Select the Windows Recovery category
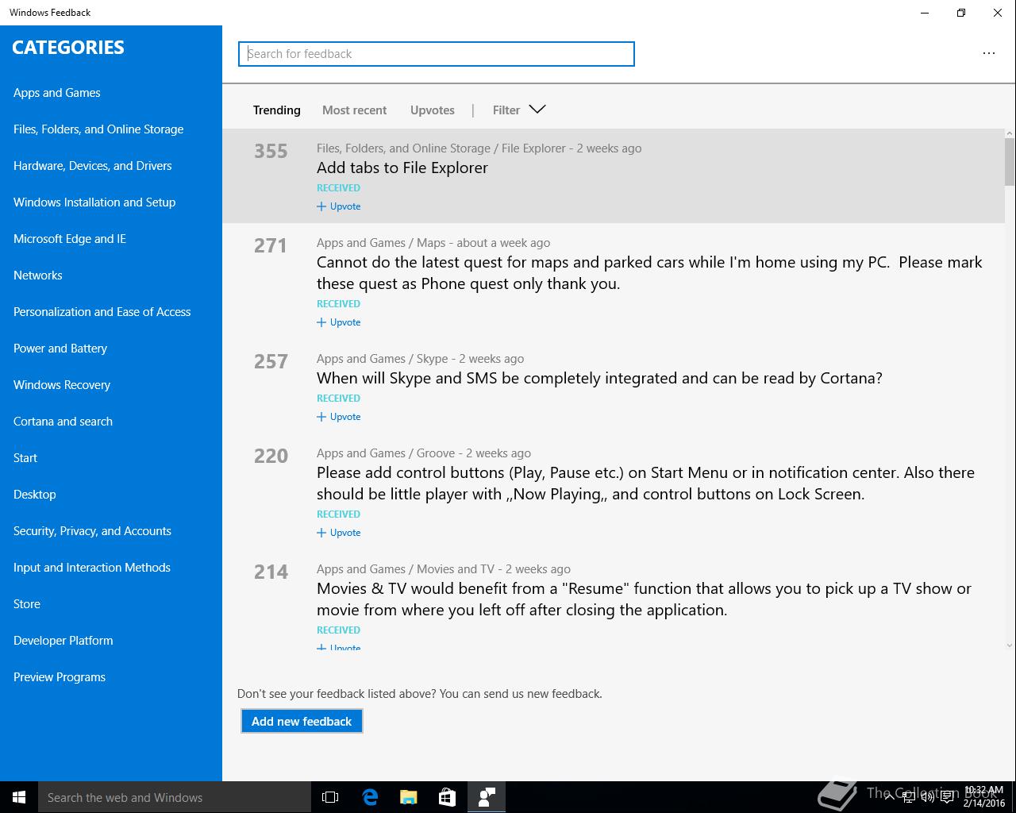 tap(62, 385)
